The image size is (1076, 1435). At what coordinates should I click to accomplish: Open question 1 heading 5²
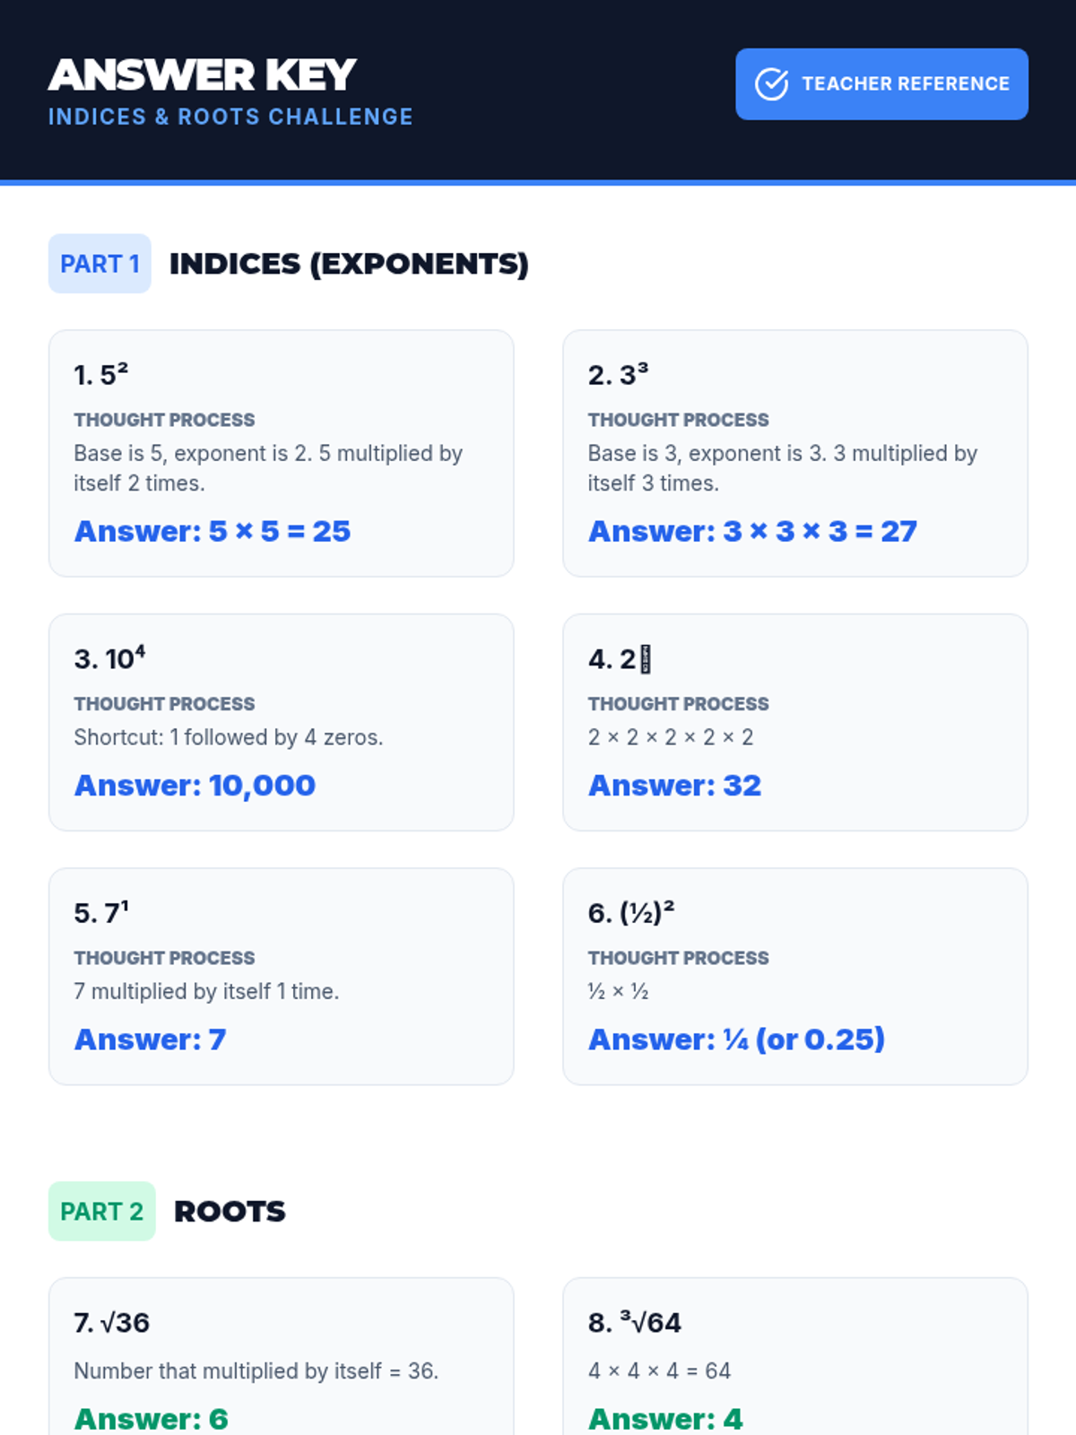pos(101,375)
